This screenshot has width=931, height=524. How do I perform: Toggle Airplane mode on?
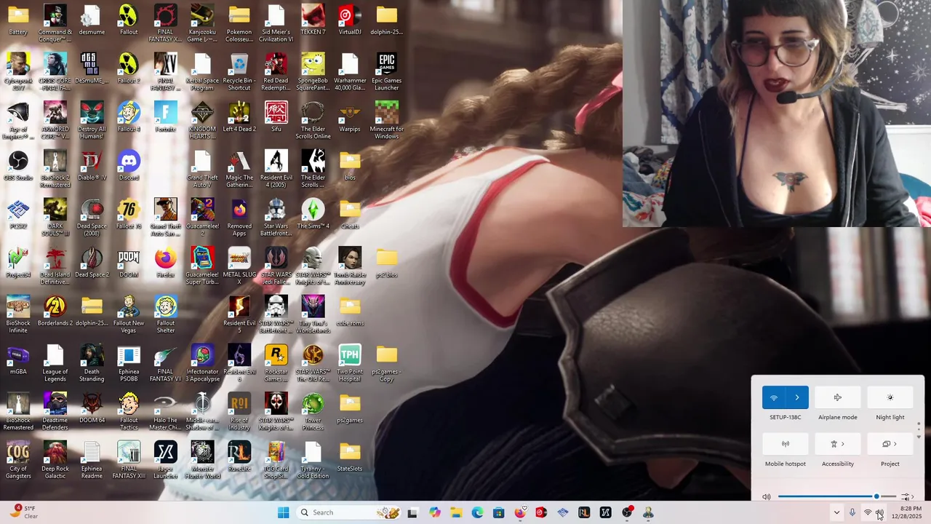[x=838, y=397]
